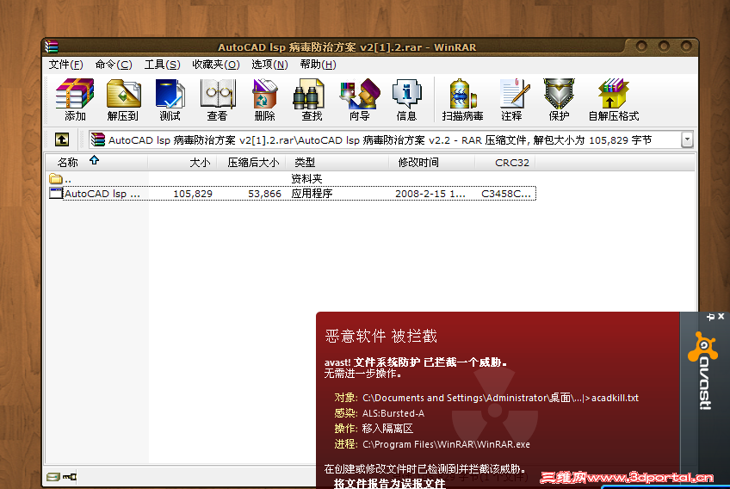Open the 文件(F) menu
The width and height of the screenshot is (730, 489).
click(x=65, y=65)
